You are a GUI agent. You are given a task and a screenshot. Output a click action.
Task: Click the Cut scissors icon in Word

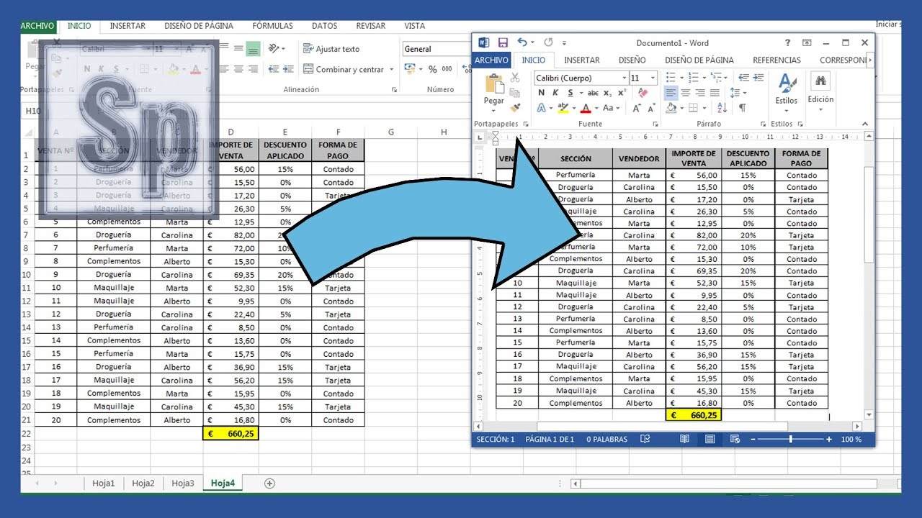[515, 78]
